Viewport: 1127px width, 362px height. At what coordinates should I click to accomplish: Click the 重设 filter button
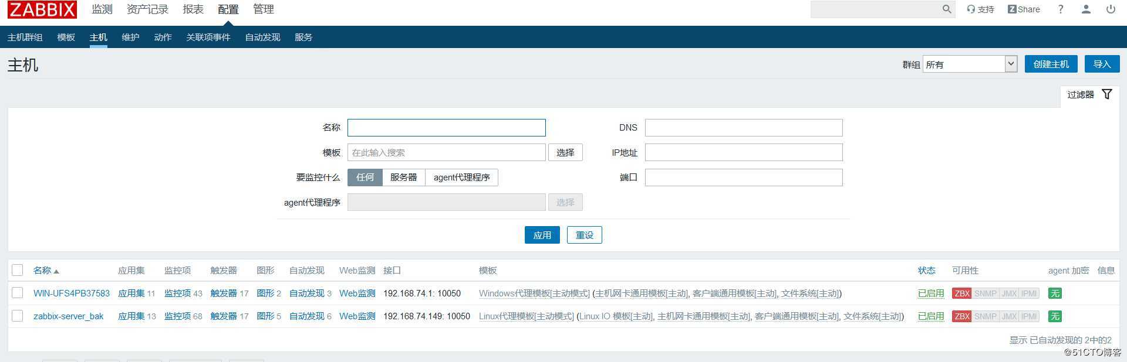click(585, 235)
